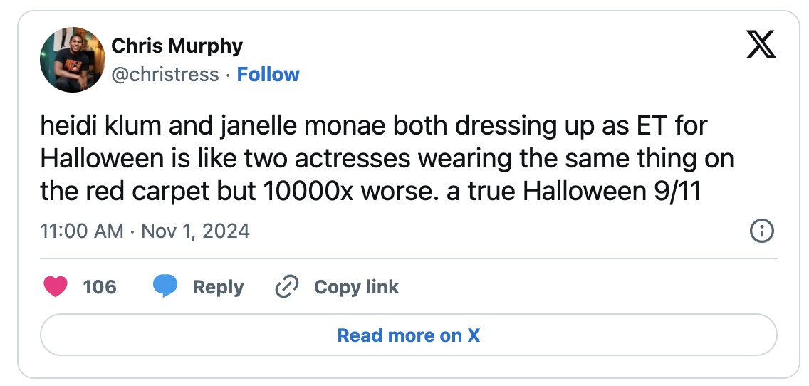Click the blue reply bubble icon
809x386 pixels.
(165, 287)
